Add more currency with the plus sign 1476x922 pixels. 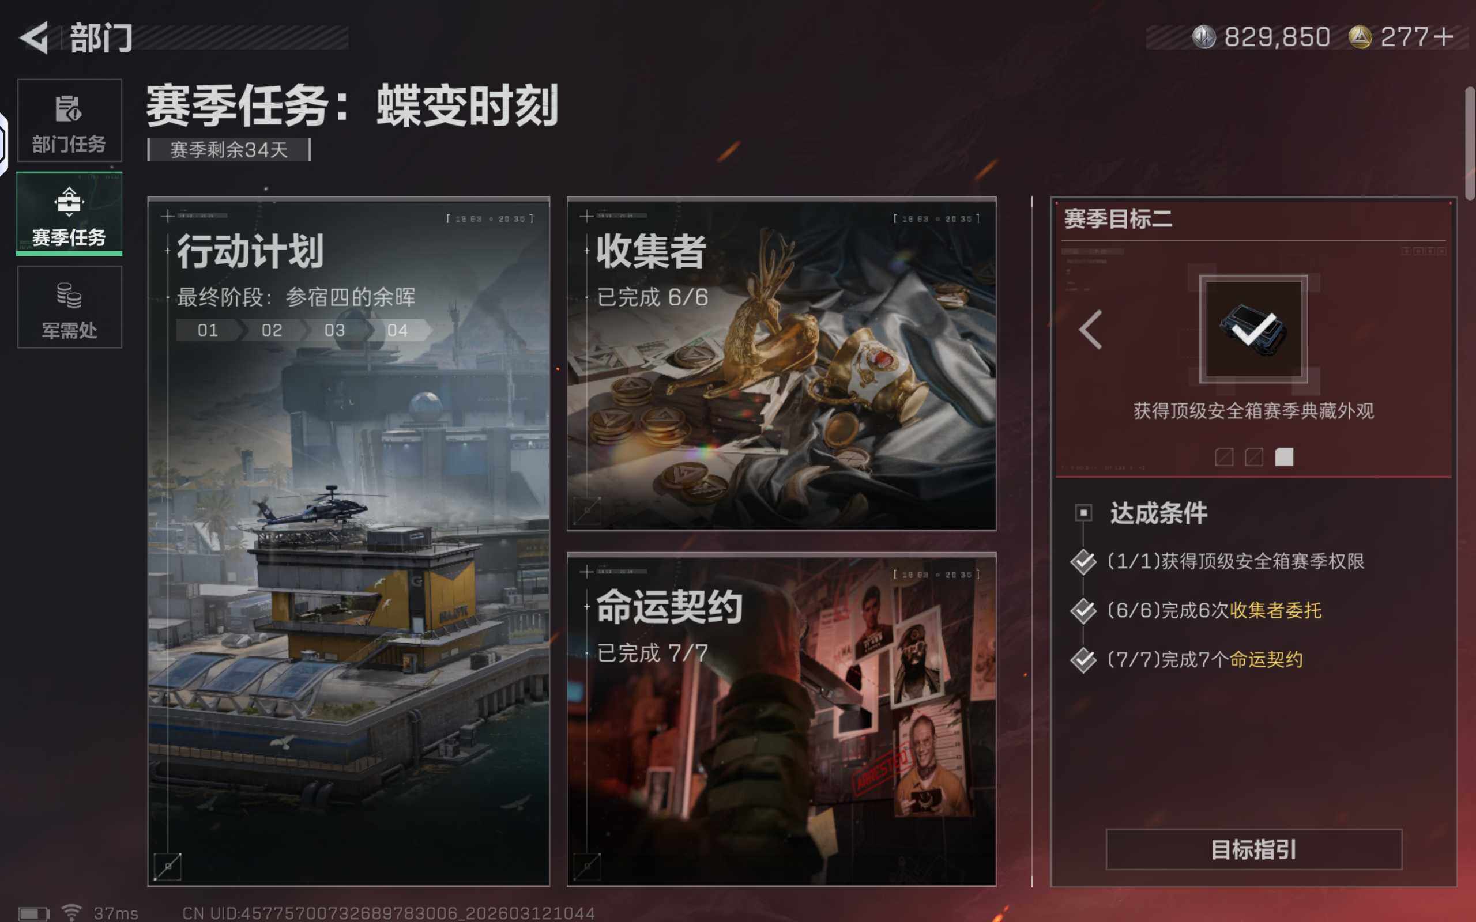coord(1444,37)
